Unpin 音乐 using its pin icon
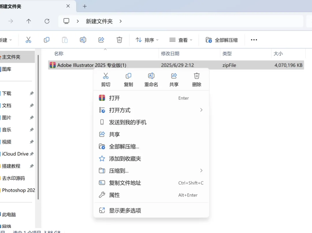Screen dimensions: 312x233 32,130
